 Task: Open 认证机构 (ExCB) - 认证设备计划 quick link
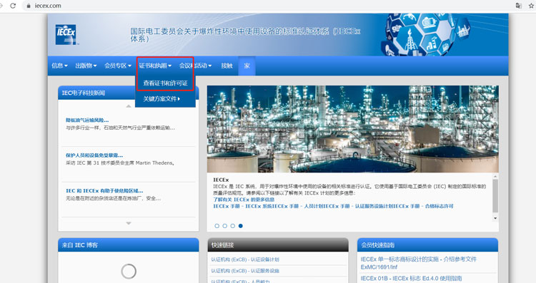tap(245, 259)
